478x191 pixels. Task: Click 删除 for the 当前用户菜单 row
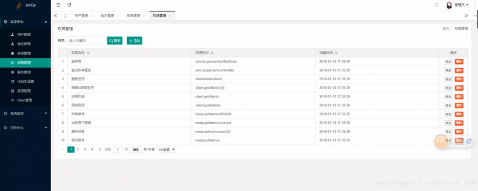pos(459,123)
